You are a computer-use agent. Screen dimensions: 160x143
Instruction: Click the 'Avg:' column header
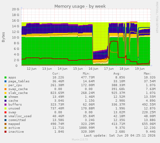[117, 74]
